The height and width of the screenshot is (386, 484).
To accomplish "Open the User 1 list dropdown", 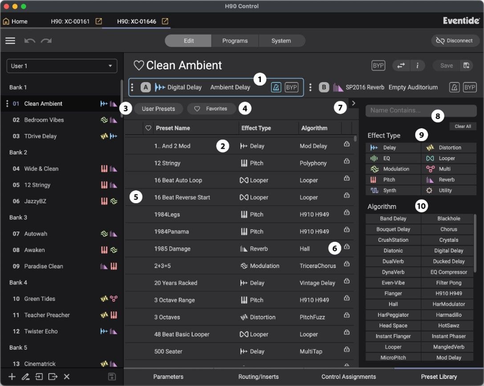I will pyautogui.click(x=62, y=66).
